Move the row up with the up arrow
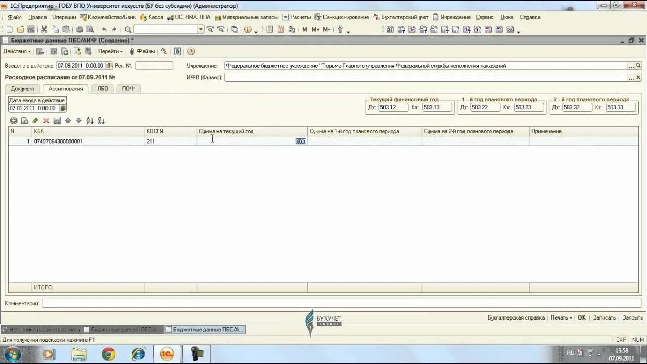Viewport: 647px width, 364px height. [x=68, y=120]
